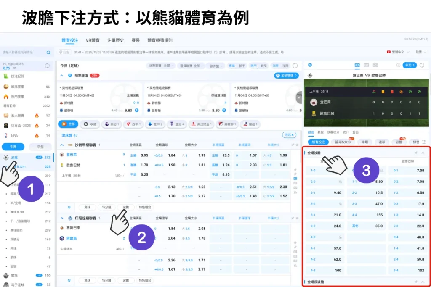Viewport: 431px width, 287px height.
Task: Open 投注記錄 betting record icon
Action: pos(6,76)
